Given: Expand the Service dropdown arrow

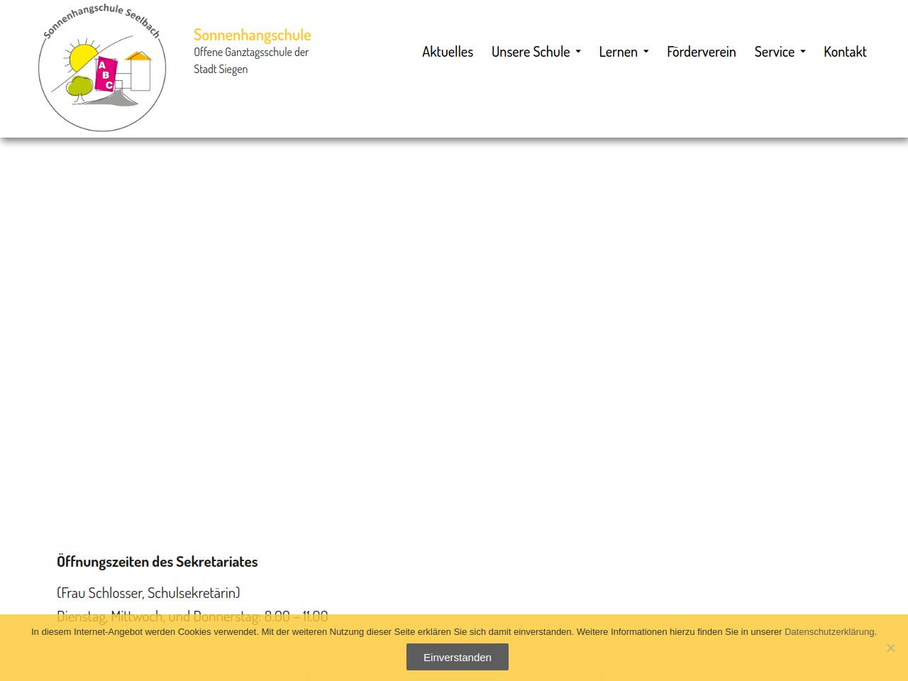Looking at the screenshot, I should coord(803,52).
